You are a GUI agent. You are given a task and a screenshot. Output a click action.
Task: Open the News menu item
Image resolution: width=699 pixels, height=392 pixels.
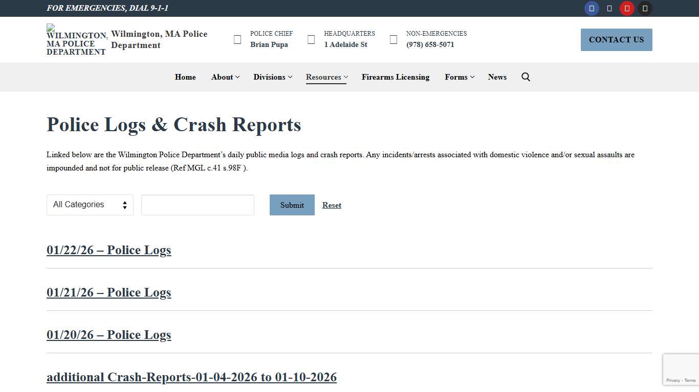pyautogui.click(x=497, y=77)
